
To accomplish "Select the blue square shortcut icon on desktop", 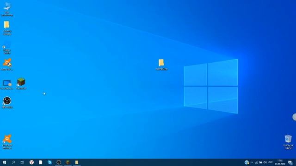I will click(7, 47).
